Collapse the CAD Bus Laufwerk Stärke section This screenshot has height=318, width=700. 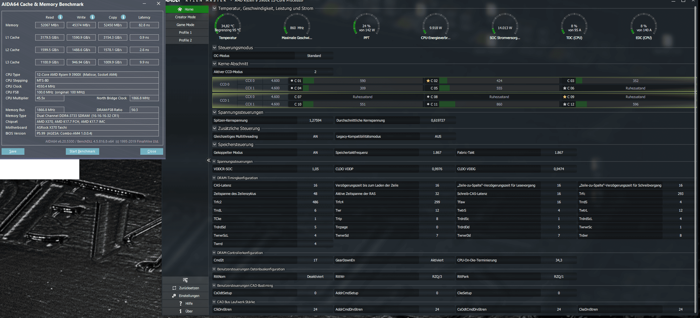214,302
